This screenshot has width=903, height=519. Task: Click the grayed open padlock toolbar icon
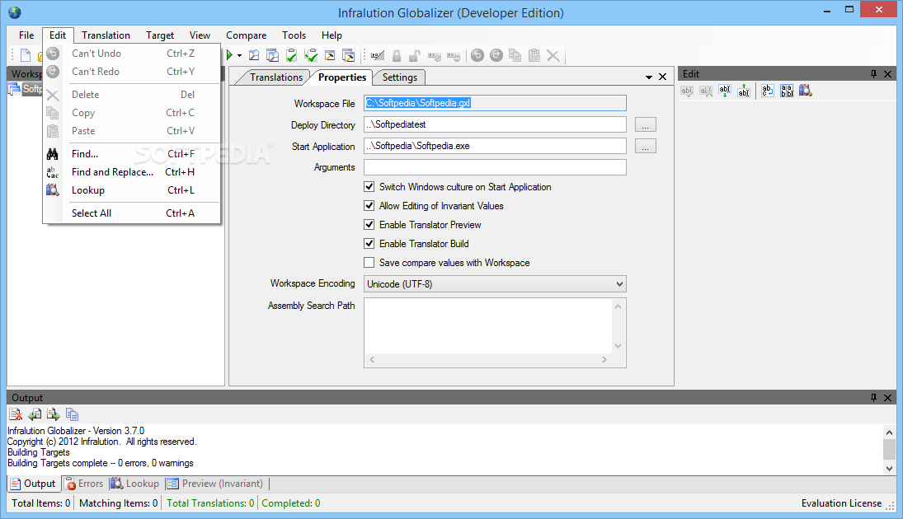(415, 55)
